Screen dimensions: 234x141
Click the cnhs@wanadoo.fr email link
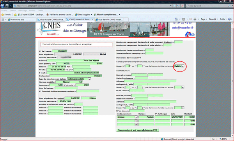pos(183,28)
